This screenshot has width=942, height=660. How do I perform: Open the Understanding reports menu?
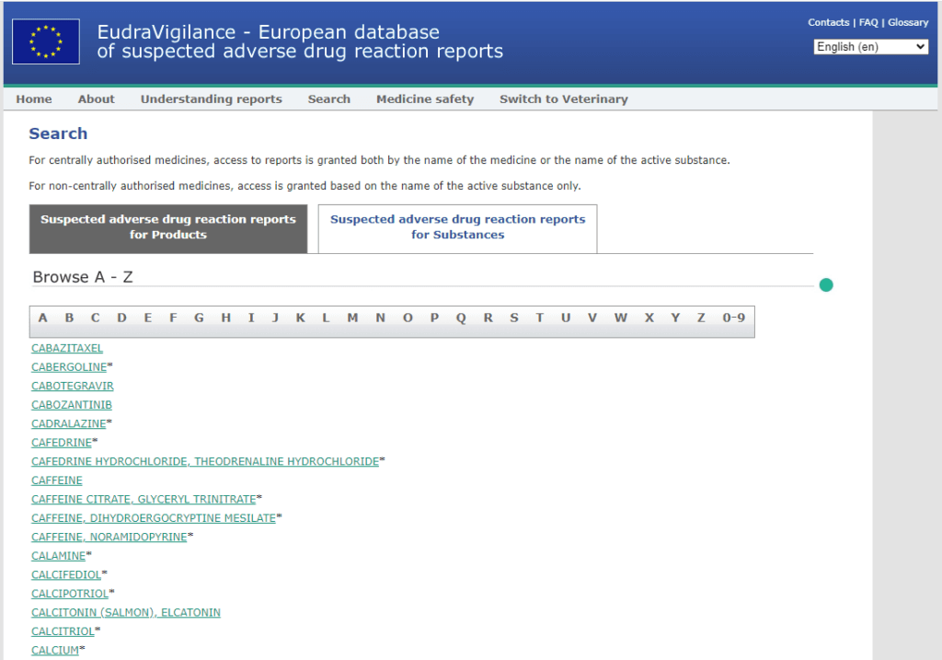pos(211,99)
